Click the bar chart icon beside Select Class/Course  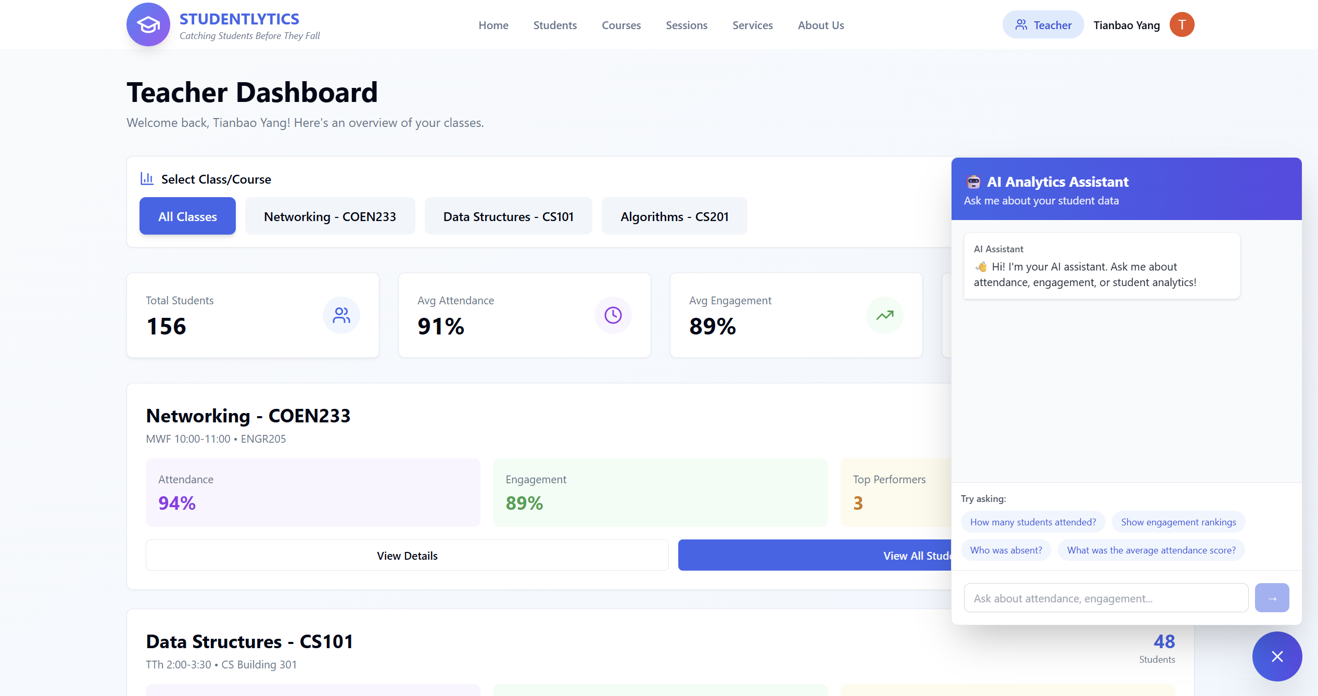click(x=147, y=179)
